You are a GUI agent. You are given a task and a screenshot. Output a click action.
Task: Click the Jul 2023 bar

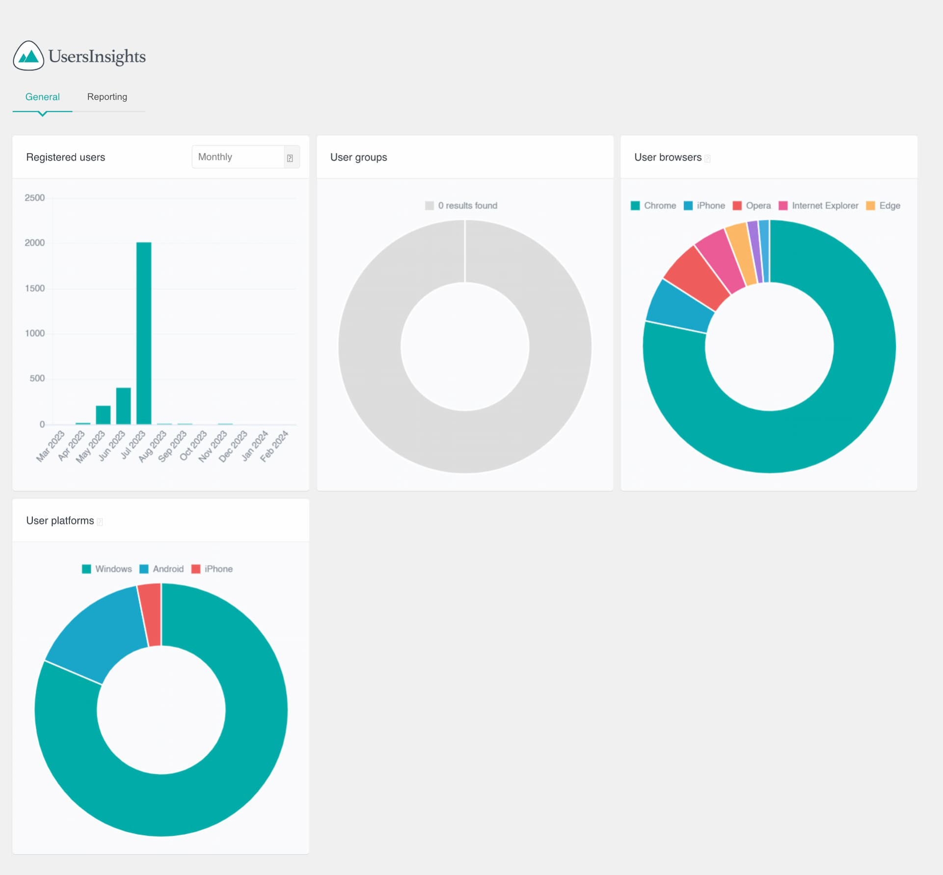point(144,333)
